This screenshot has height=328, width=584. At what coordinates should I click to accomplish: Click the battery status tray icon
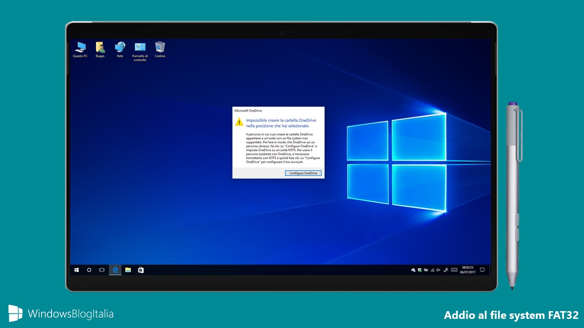point(426,270)
